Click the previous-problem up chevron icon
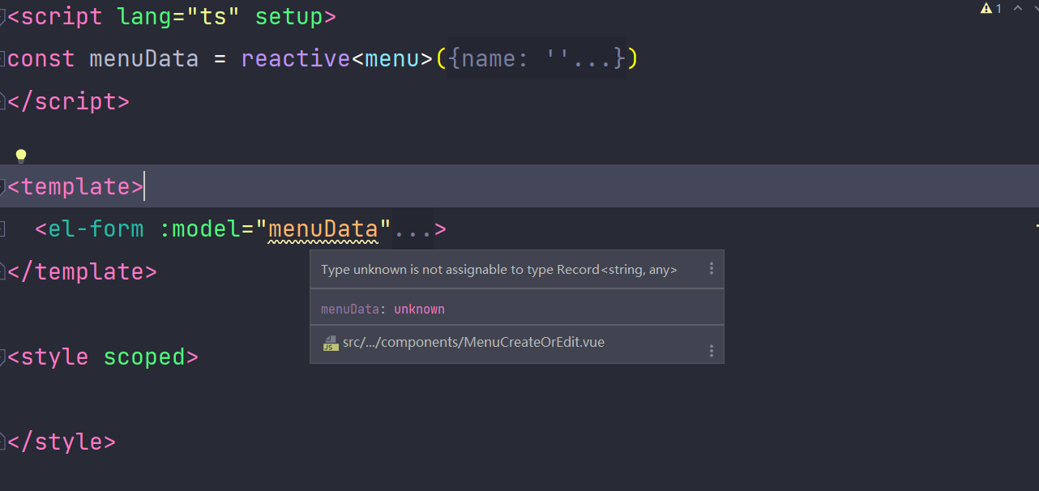The width and height of the screenshot is (1039, 491). [1018, 7]
